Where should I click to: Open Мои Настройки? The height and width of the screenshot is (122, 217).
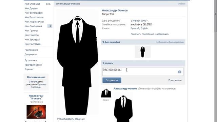[33, 44]
